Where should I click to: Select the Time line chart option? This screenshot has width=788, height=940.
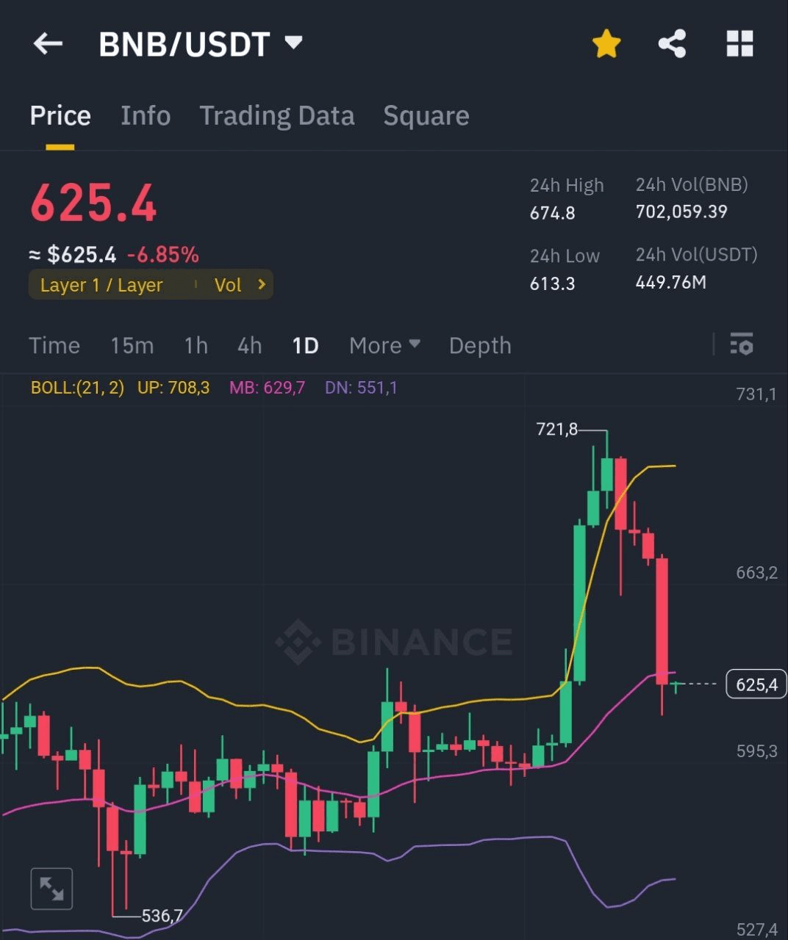54,345
